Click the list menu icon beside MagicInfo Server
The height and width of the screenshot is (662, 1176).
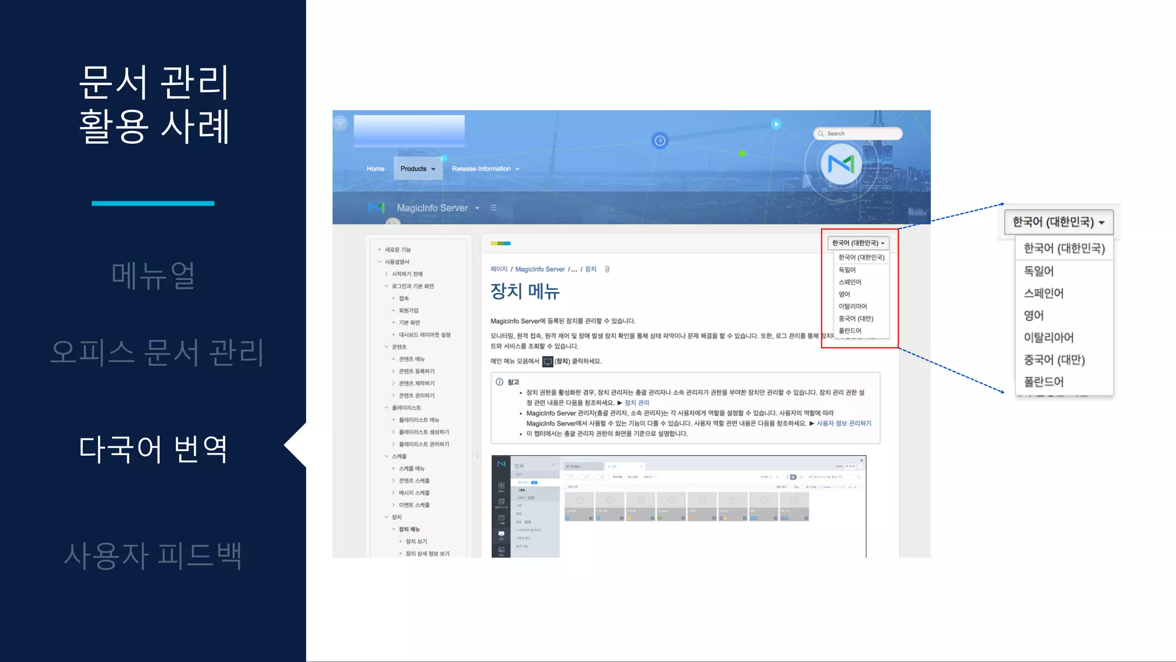tap(493, 208)
